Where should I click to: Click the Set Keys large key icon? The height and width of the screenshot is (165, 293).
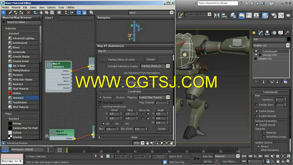click(196, 159)
